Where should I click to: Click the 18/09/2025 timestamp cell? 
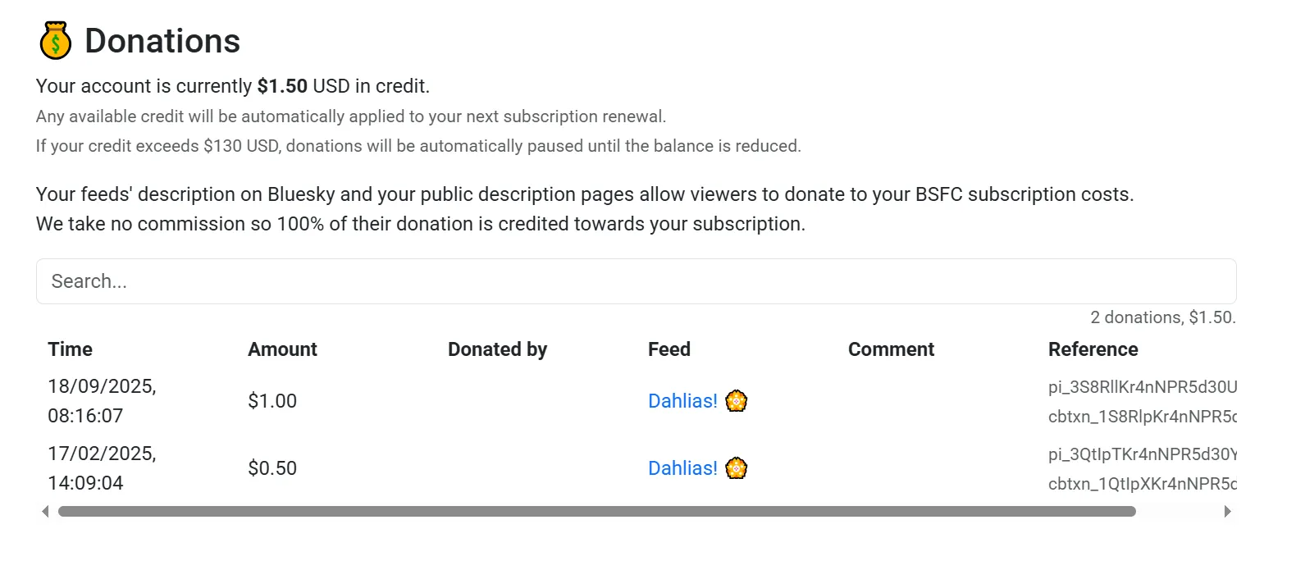102,401
